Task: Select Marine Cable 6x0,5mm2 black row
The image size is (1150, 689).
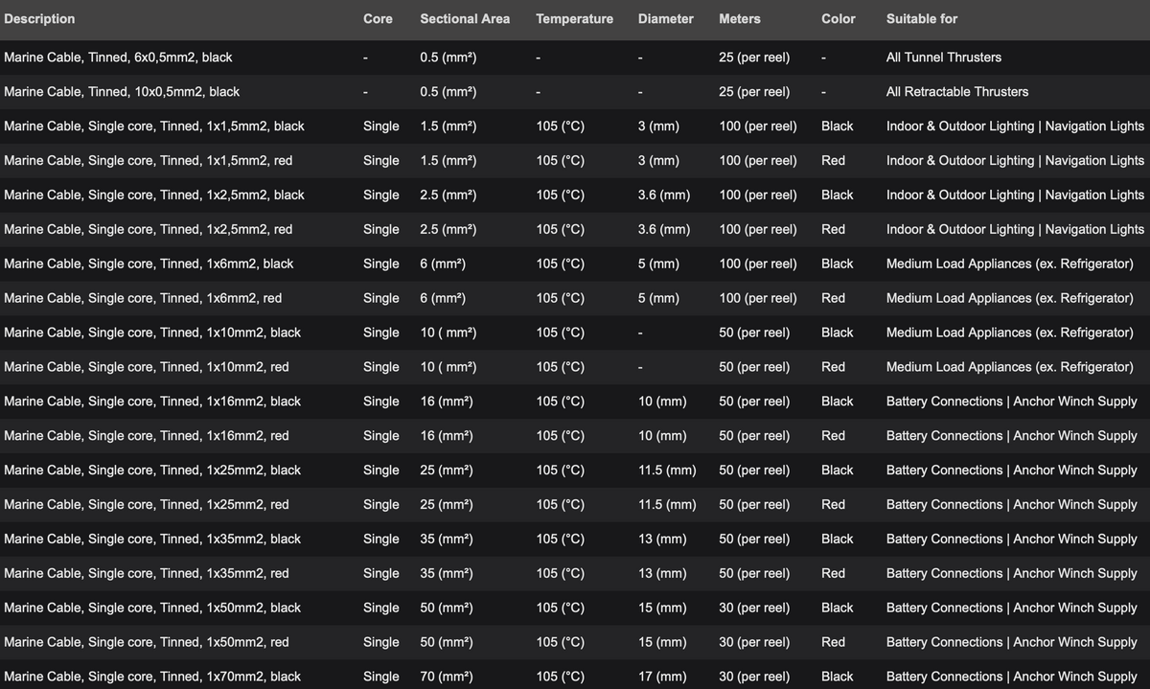Action: [x=575, y=57]
